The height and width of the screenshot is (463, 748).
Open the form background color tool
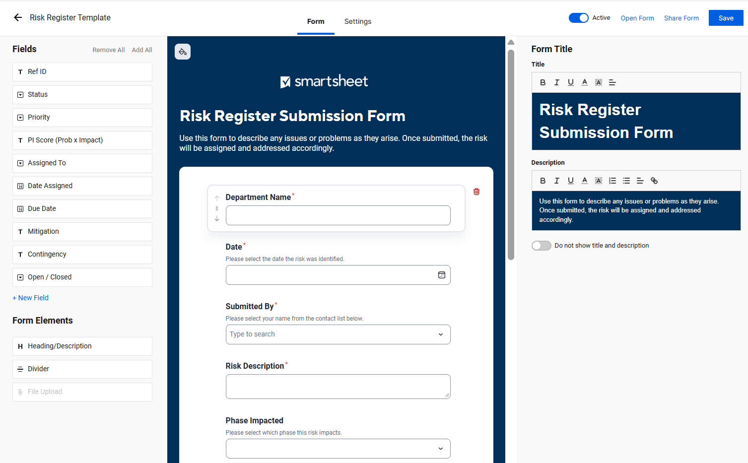(x=182, y=52)
